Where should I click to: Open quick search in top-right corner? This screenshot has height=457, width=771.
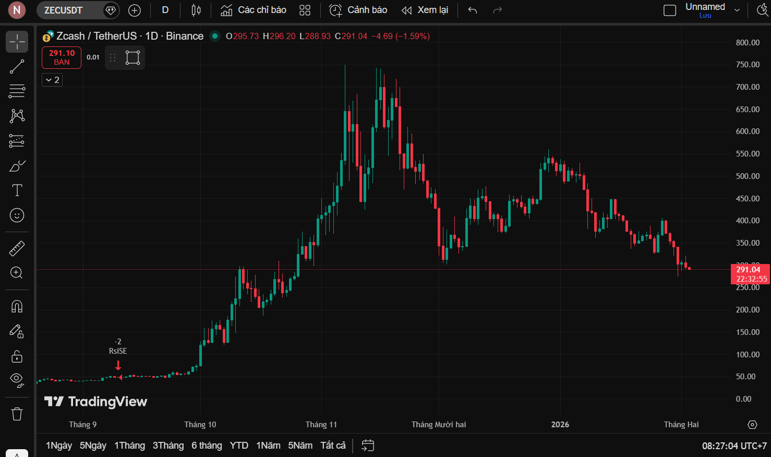click(x=763, y=10)
